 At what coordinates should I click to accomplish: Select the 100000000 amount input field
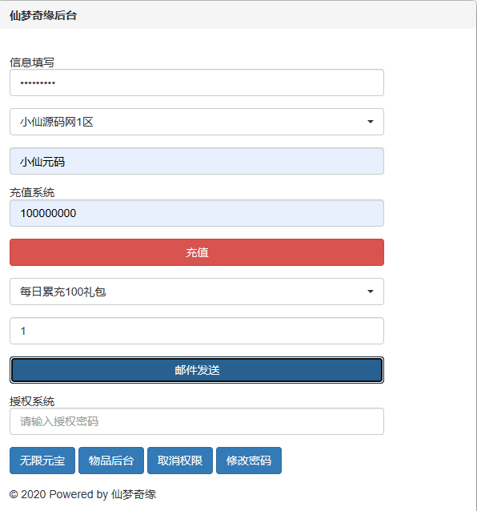197,213
